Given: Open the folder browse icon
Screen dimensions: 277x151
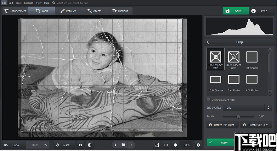Looking at the screenshot, I should 123,145.
